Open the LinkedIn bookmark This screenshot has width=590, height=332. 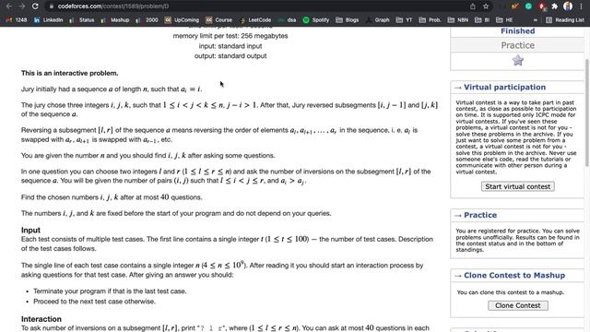[49, 20]
